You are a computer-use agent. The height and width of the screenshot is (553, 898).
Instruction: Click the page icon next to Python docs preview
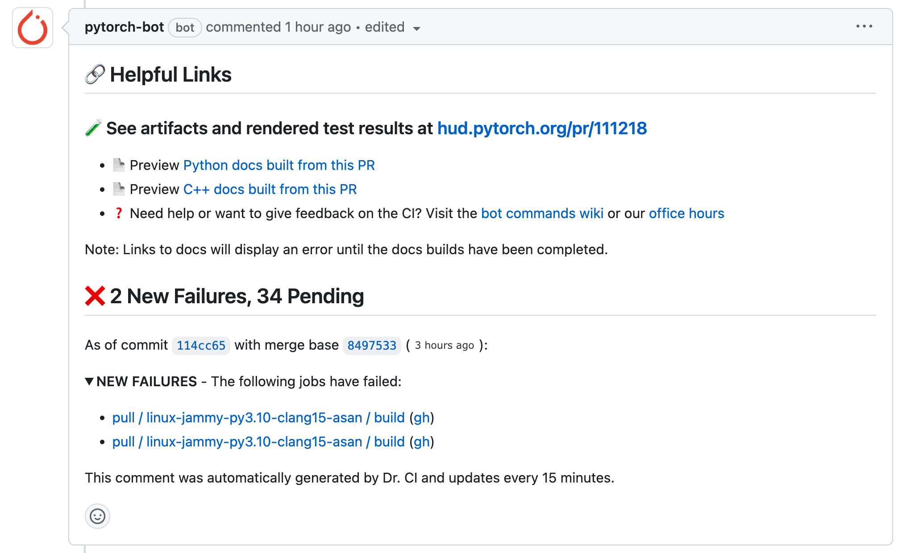119,165
